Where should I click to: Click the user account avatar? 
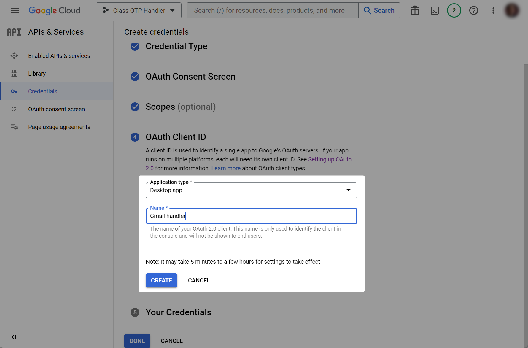click(512, 10)
